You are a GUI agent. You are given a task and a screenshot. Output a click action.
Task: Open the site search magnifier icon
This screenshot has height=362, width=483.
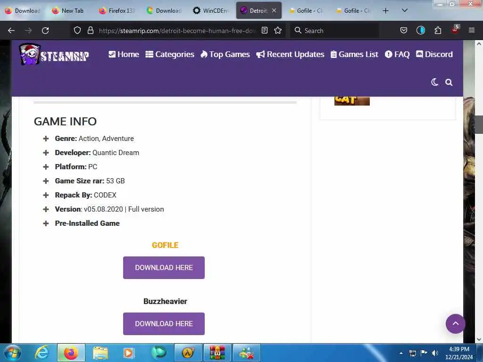click(449, 82)
